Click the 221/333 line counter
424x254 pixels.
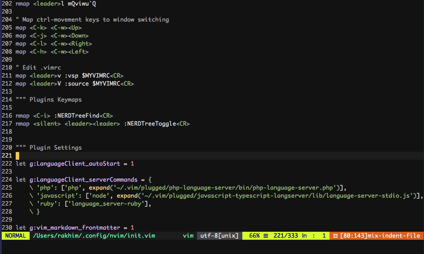point(286,236)
